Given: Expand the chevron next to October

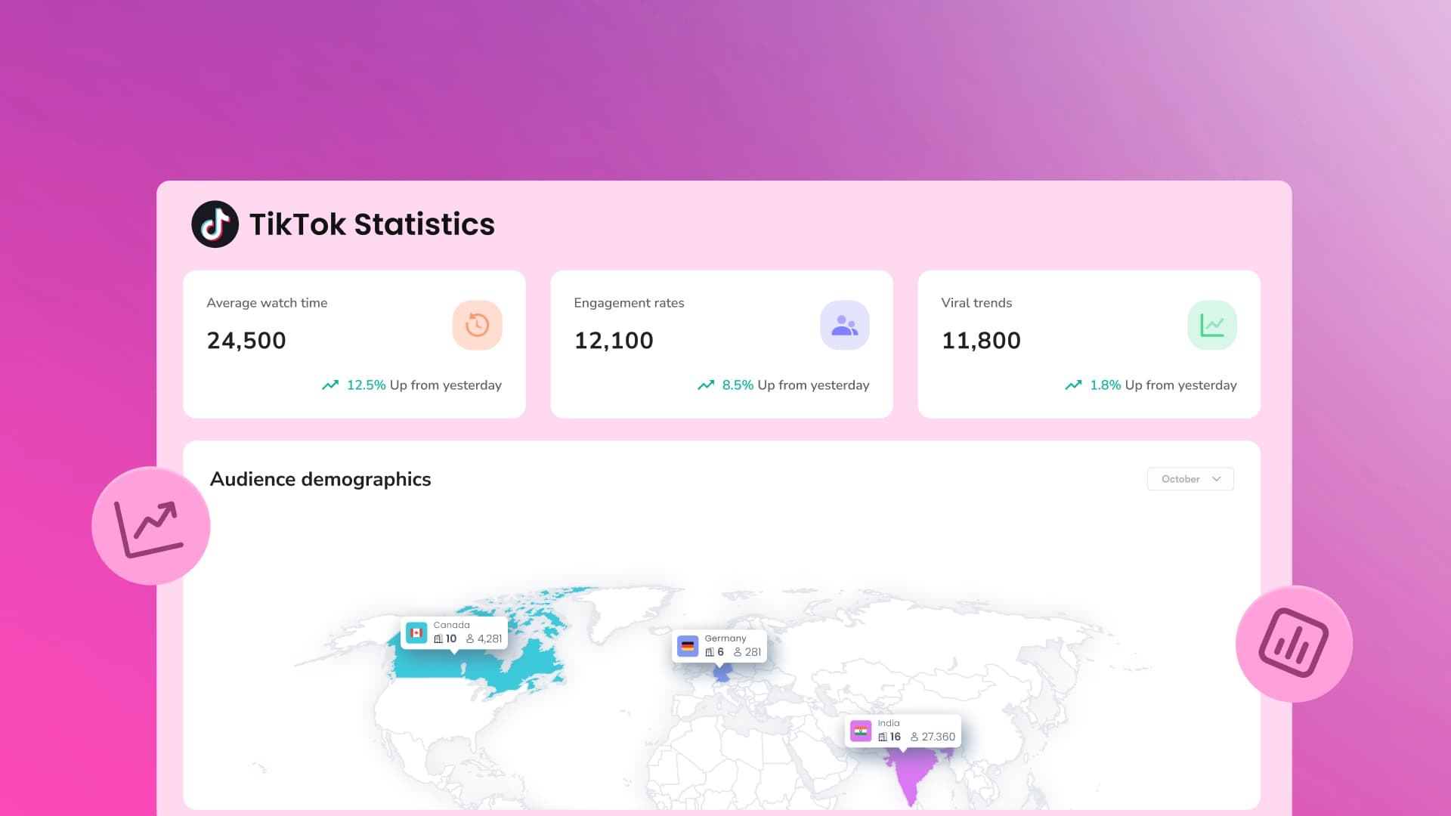Looking at the screenshot, I should pos(1217,479).
